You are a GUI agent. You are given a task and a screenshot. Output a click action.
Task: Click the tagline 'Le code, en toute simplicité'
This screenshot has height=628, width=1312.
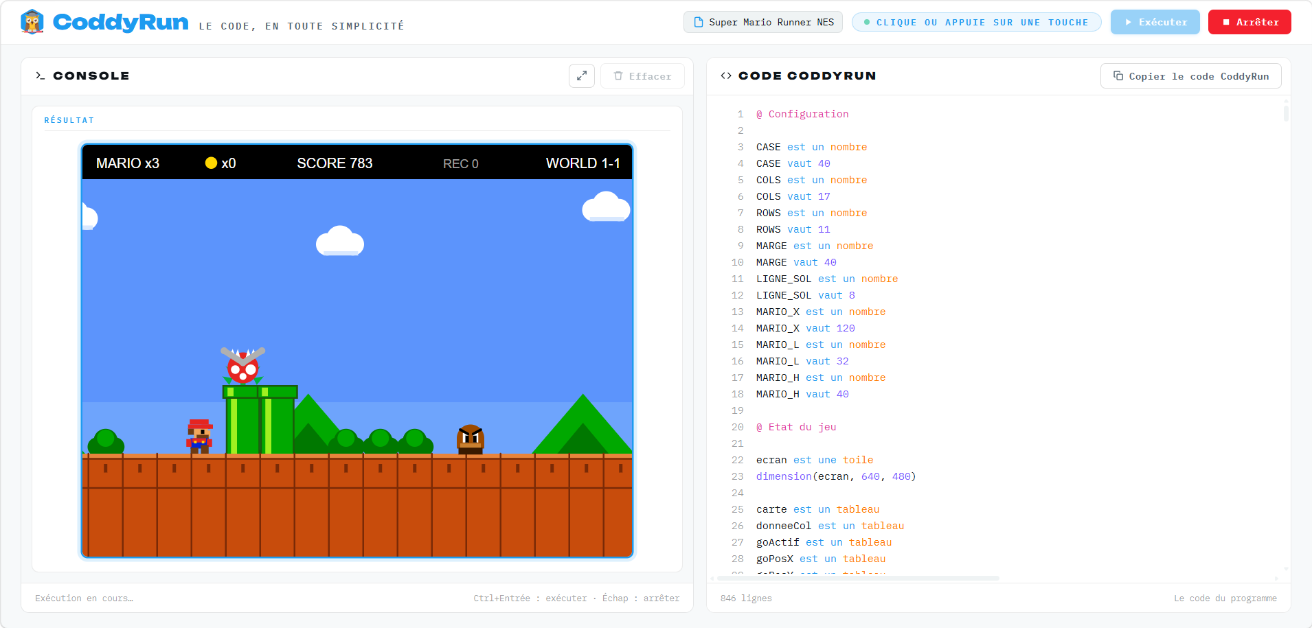pyautogui.click(x=302, y=26)
